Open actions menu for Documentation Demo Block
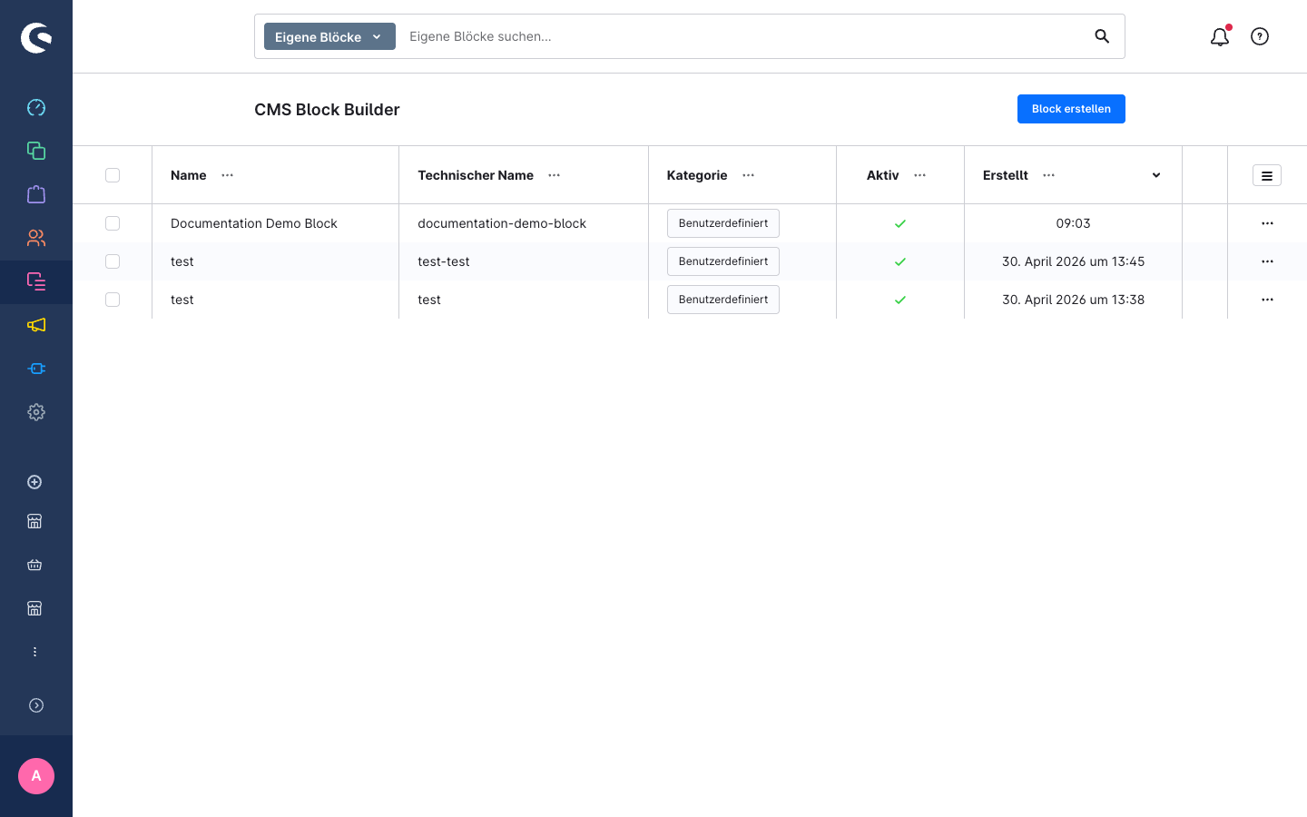Viewport: 1307px width, 817px height. point(1267,223)
